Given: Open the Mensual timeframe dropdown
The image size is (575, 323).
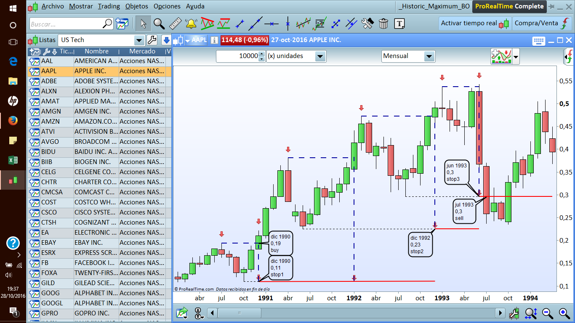Looking at the screenshot, I should coord(429,56).
